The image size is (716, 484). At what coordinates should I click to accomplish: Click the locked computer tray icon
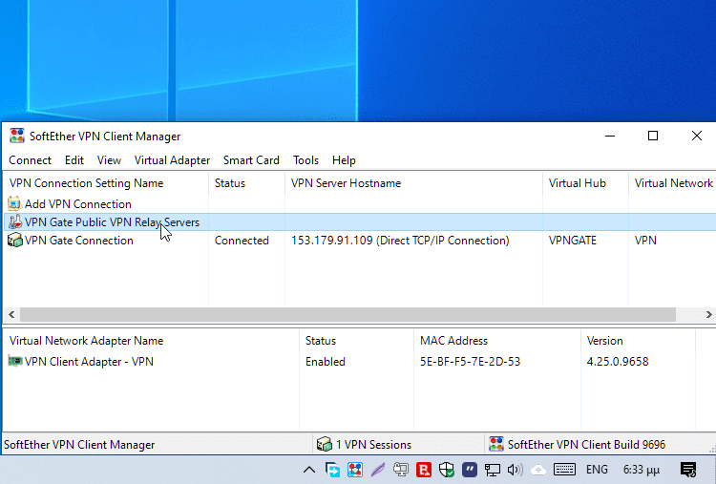pyautogui.click(x=401, y=470)
